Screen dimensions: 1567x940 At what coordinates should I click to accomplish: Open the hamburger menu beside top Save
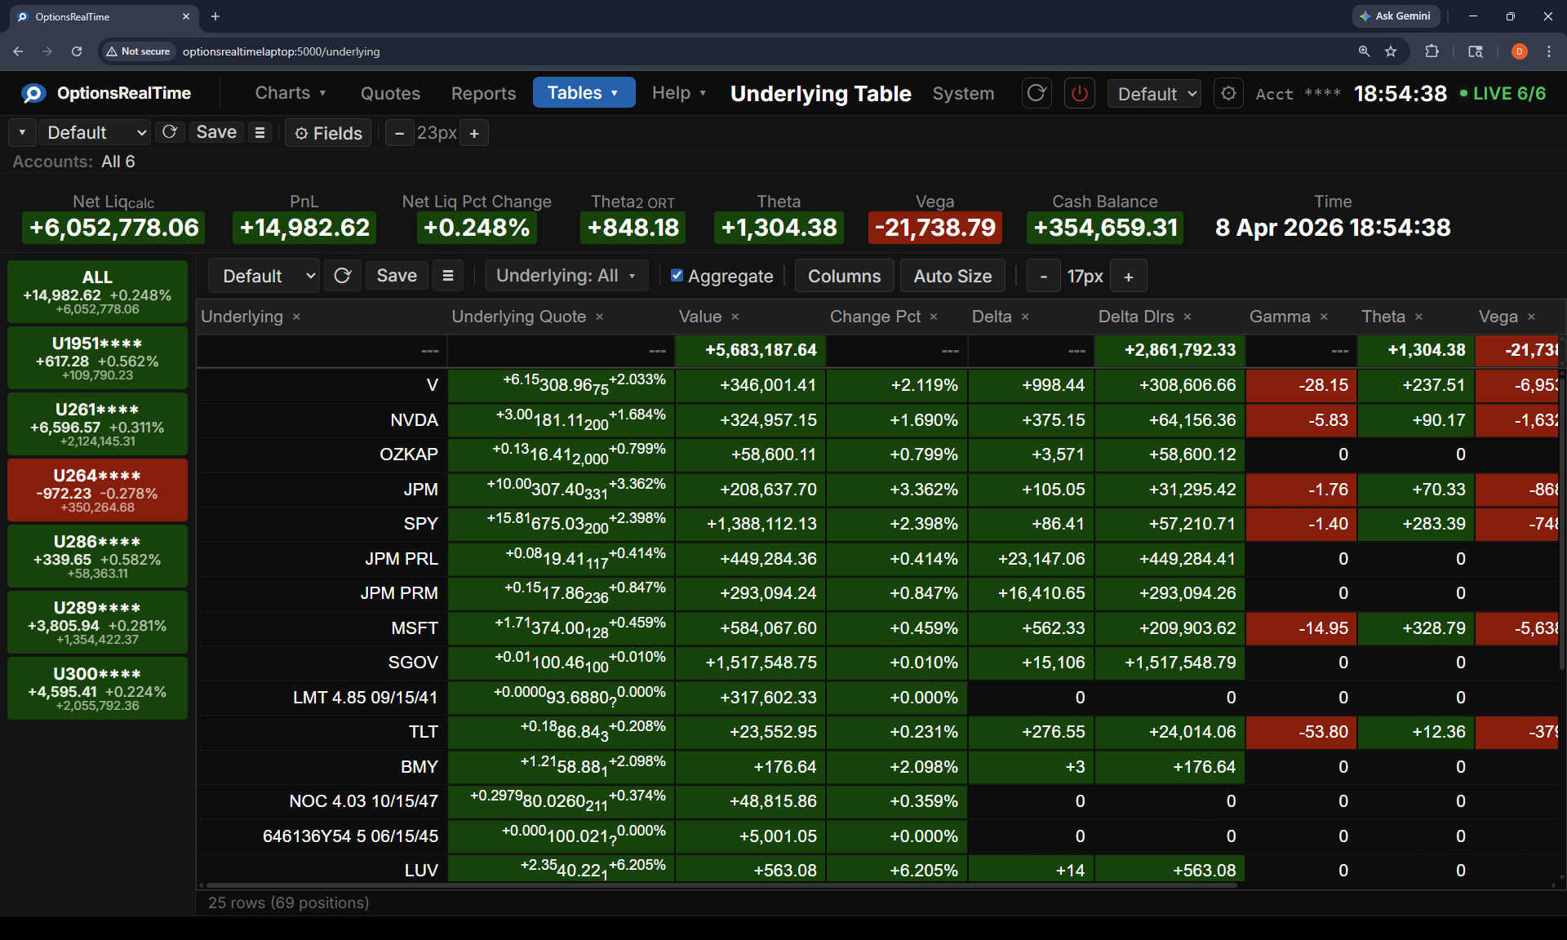click(260, 132)
